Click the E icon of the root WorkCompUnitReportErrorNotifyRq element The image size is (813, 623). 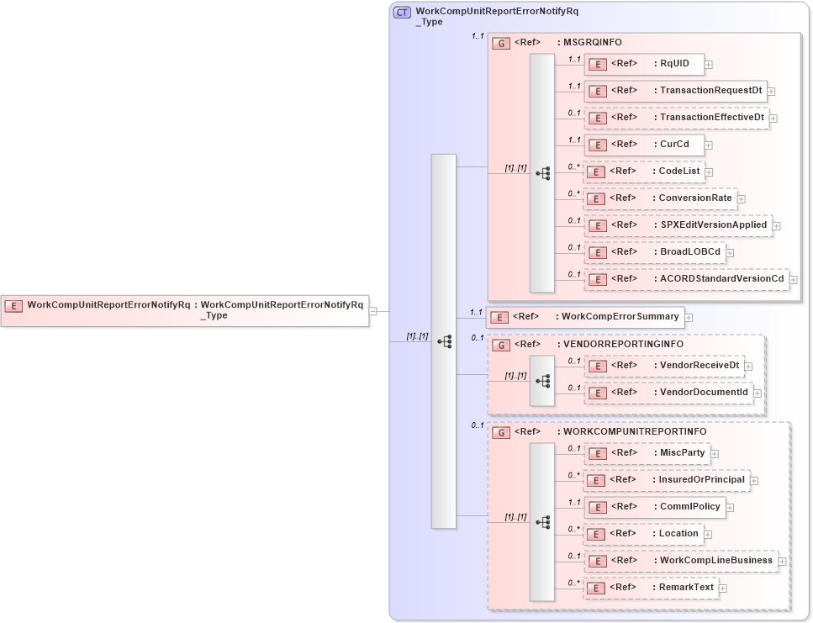[13, 306]
